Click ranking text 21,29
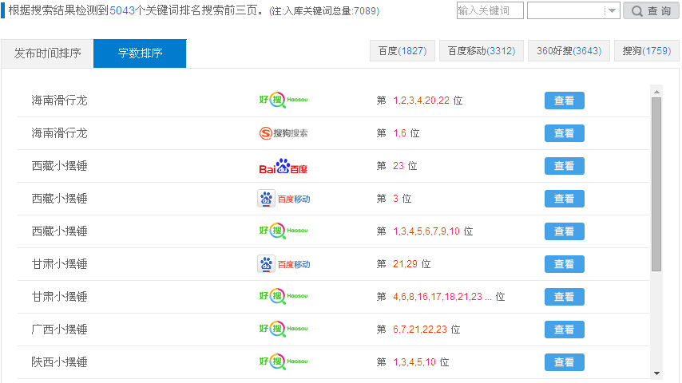Screen dimensions: 682x383 [x=405, y=264]
